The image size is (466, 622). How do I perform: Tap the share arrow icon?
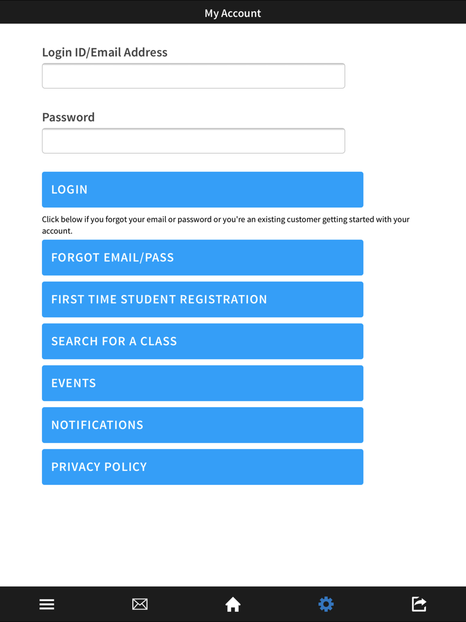(x=419, y=604)
